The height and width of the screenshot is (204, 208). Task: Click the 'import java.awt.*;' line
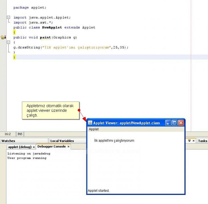(x=33, y=22)
